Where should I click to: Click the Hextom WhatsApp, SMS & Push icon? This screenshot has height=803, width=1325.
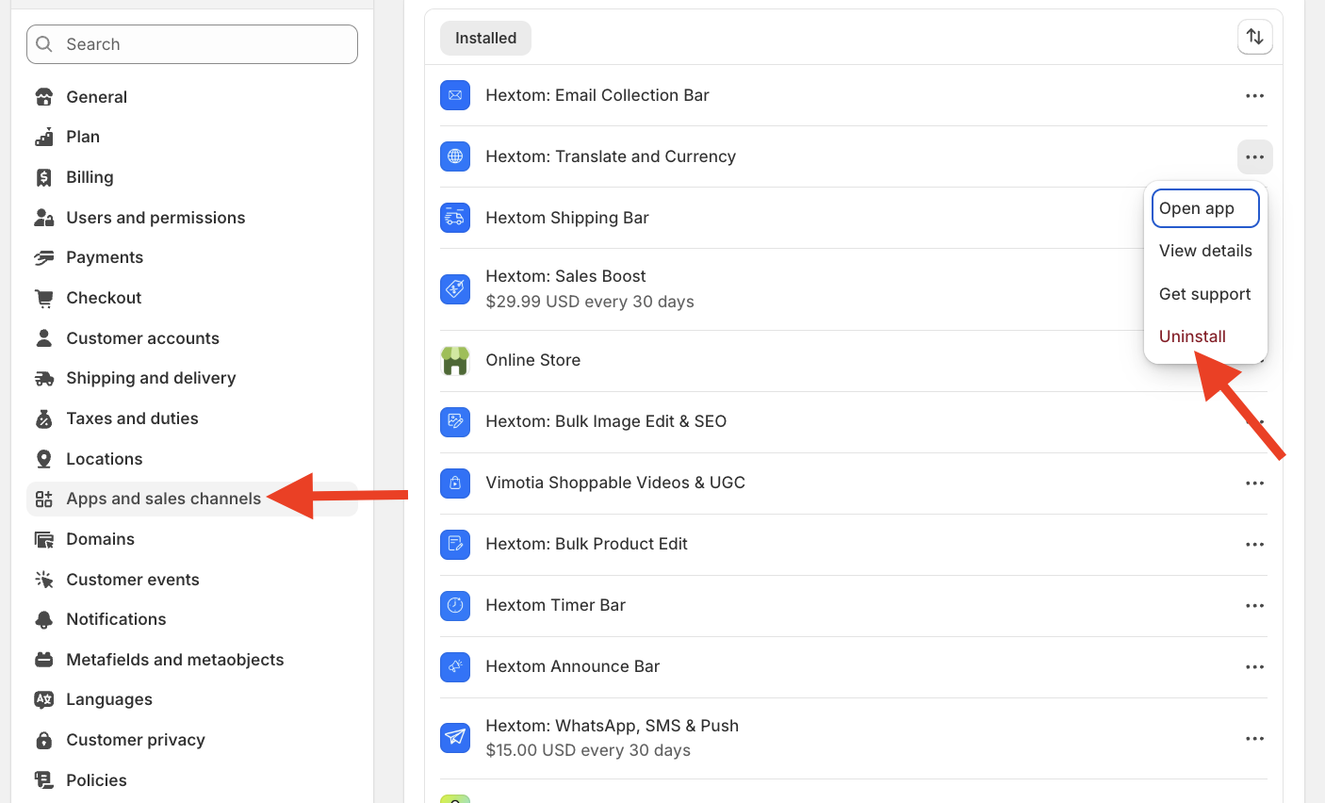pyautogui.click(x=455, y=737)
